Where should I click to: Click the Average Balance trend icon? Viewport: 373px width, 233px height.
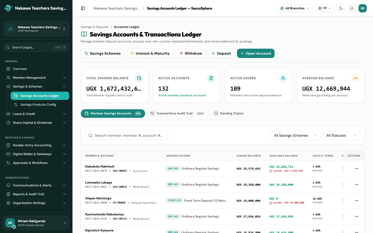[x=355, y=78]
